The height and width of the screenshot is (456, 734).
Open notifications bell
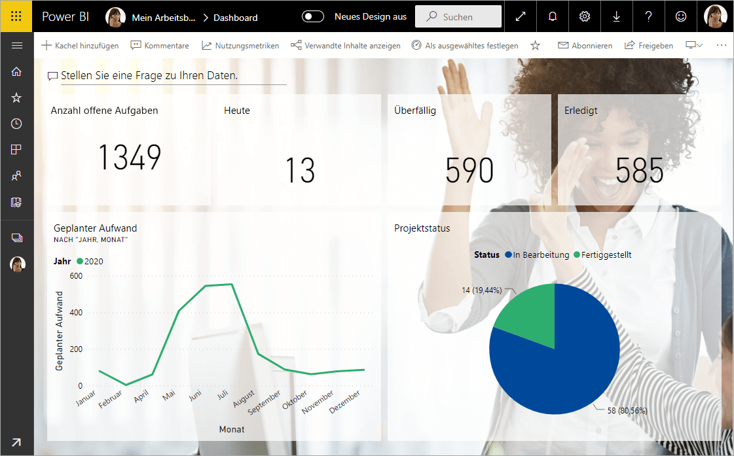click(x=553, y=16)
